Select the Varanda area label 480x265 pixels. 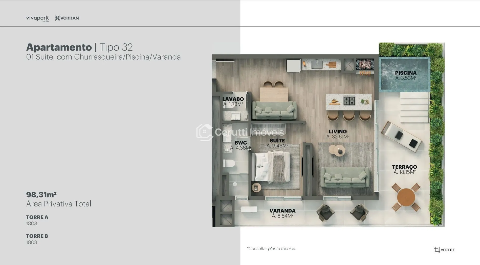[x=282, y=213]
